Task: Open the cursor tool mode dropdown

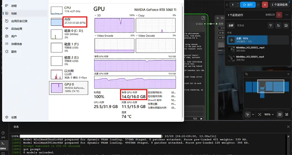Action: [253, 115]
